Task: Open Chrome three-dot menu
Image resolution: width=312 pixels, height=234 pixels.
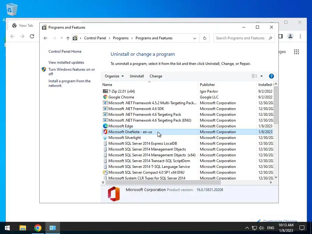Action: coord(300,36)
